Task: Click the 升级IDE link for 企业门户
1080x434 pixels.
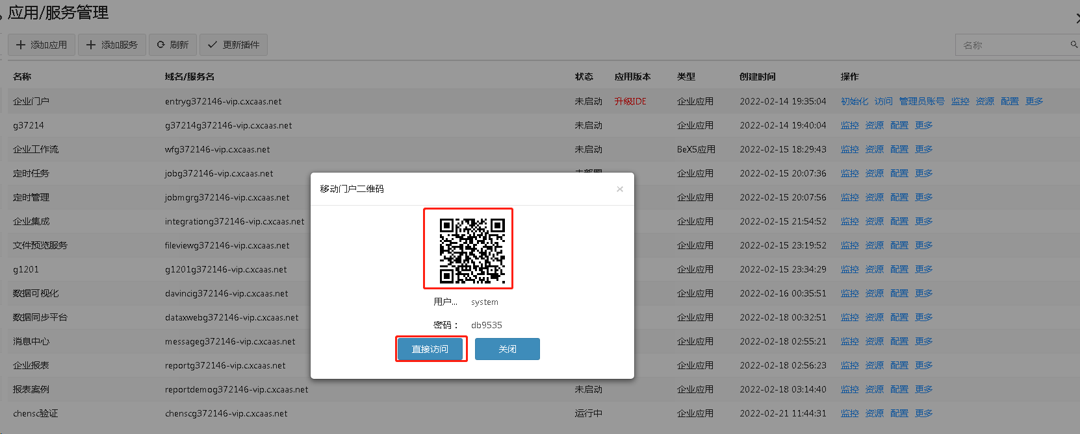Action: (630, 101)
